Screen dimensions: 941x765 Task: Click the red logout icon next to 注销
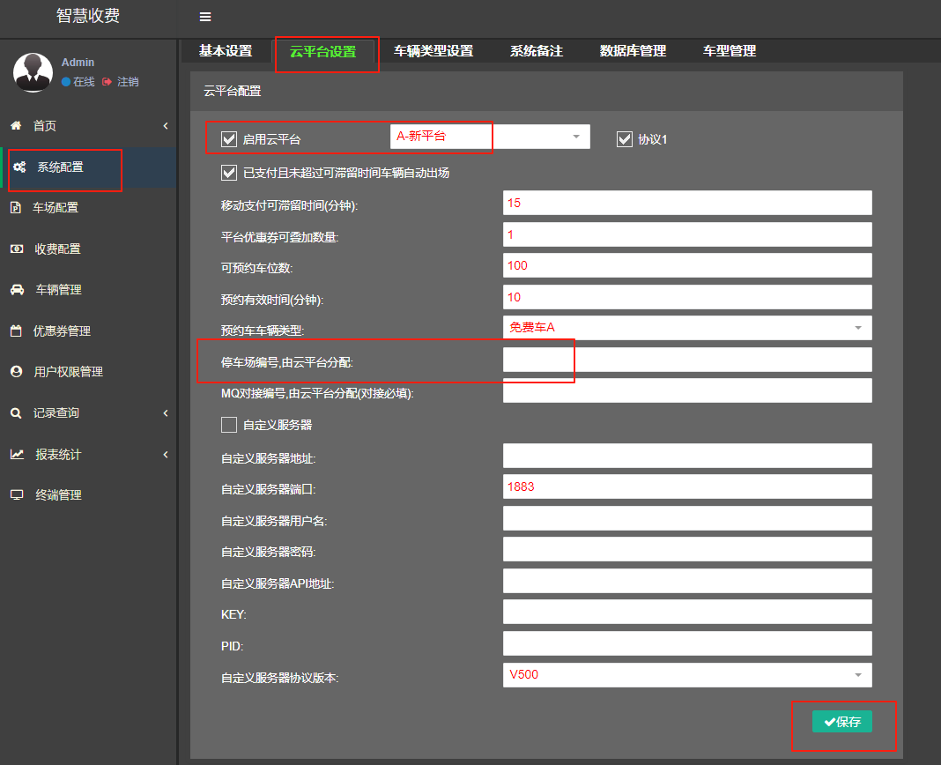pos(107,82)
